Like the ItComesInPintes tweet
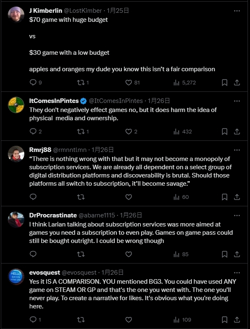The height and width of the screenshot is (329, 250). (x=129, y=132)
